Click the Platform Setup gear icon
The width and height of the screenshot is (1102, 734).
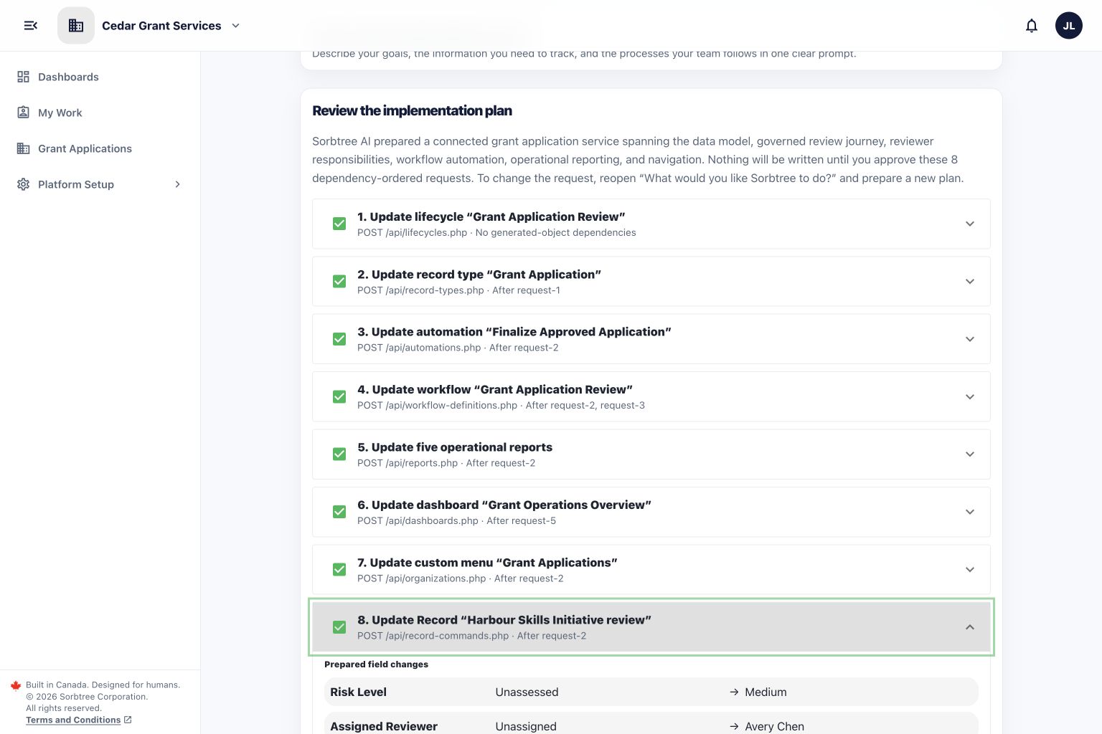(23, 184)
